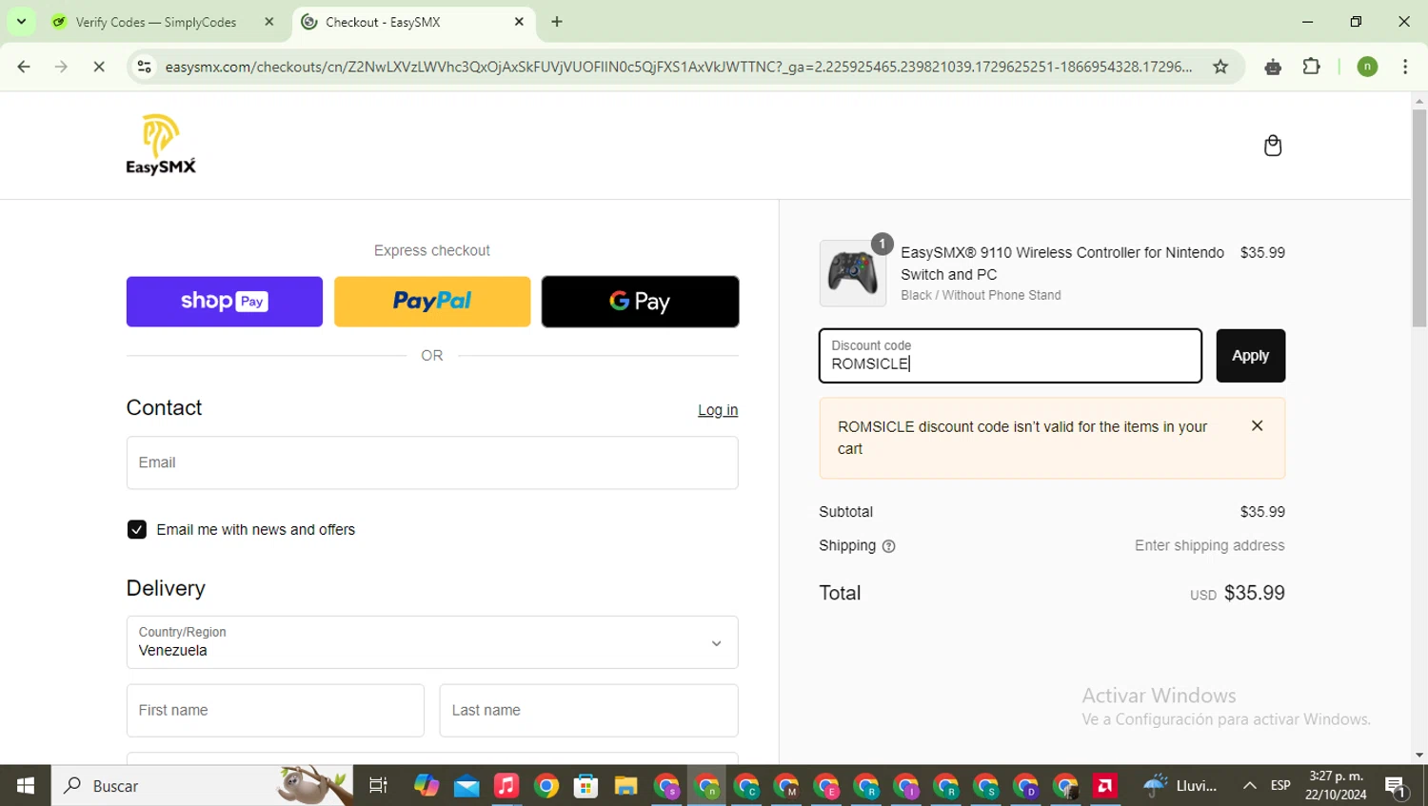
Task: Open Chrome profile E in taskbar
Action: (x=826, y=786)
